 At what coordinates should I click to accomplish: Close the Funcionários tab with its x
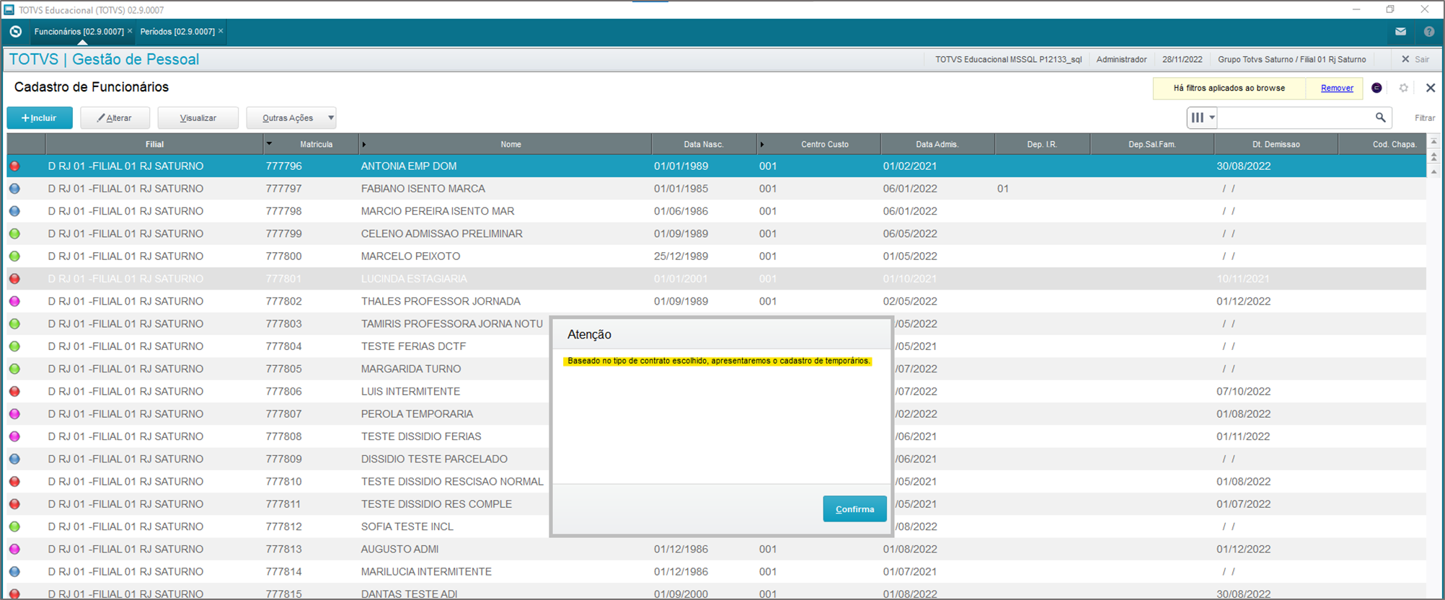click(130, 31)
